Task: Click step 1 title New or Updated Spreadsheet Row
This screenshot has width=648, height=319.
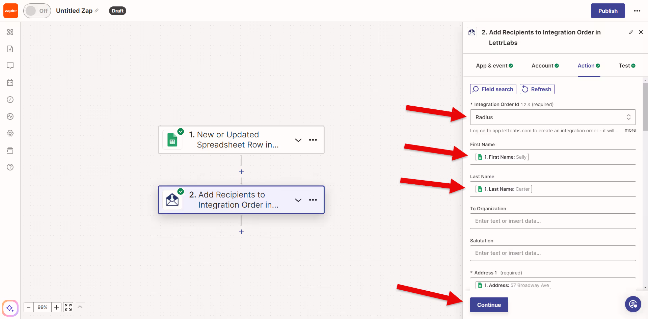Action: tap(238, 140)
